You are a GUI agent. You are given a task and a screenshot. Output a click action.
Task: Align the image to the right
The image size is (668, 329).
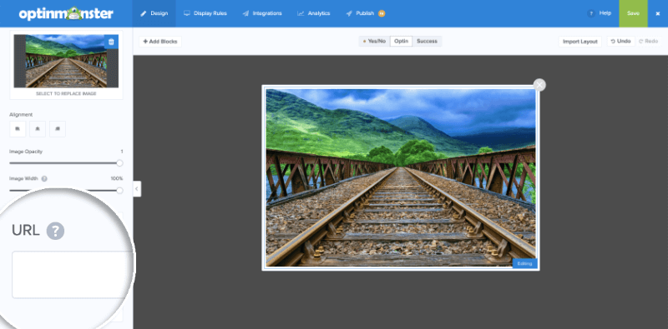[x=58, y=129]
